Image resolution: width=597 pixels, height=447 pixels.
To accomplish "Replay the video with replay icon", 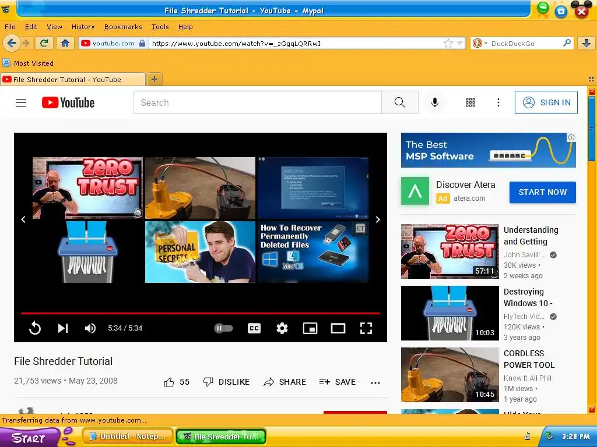I will pyautogui.click(x=35, y=328).
